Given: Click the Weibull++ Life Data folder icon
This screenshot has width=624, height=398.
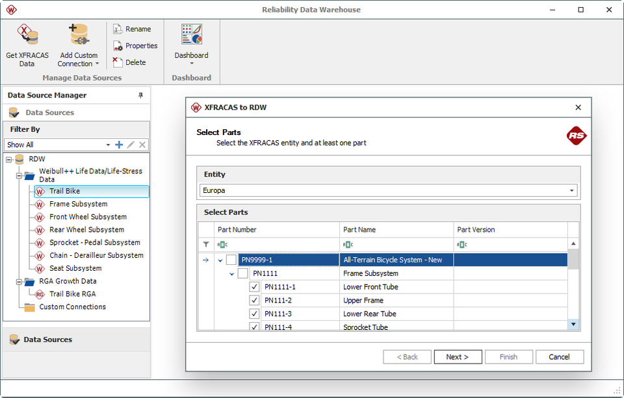Looking at the screenshot, I should (x=29, y=175).
